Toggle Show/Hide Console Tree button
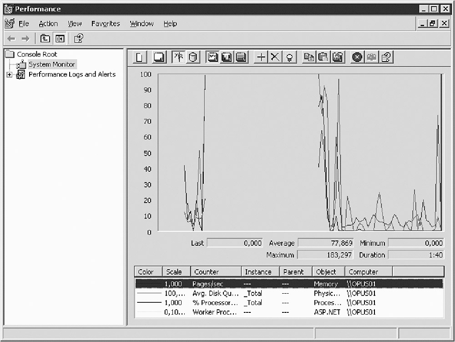The height and width of the screenshot is (342, 455). pyautogui.click(x=60, y=39)
